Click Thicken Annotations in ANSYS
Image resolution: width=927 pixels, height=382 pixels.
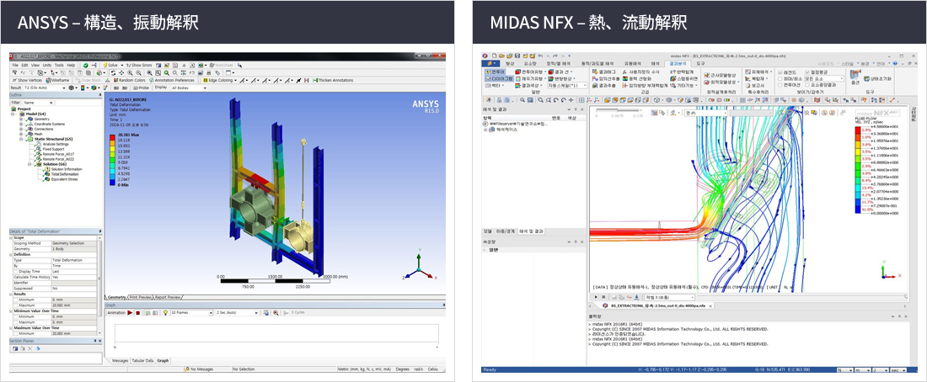(x=333, y=80)
